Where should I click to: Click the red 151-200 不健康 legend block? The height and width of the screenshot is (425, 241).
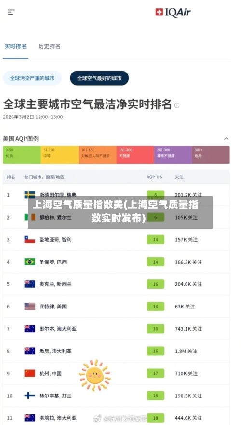(x=135, y=155)
